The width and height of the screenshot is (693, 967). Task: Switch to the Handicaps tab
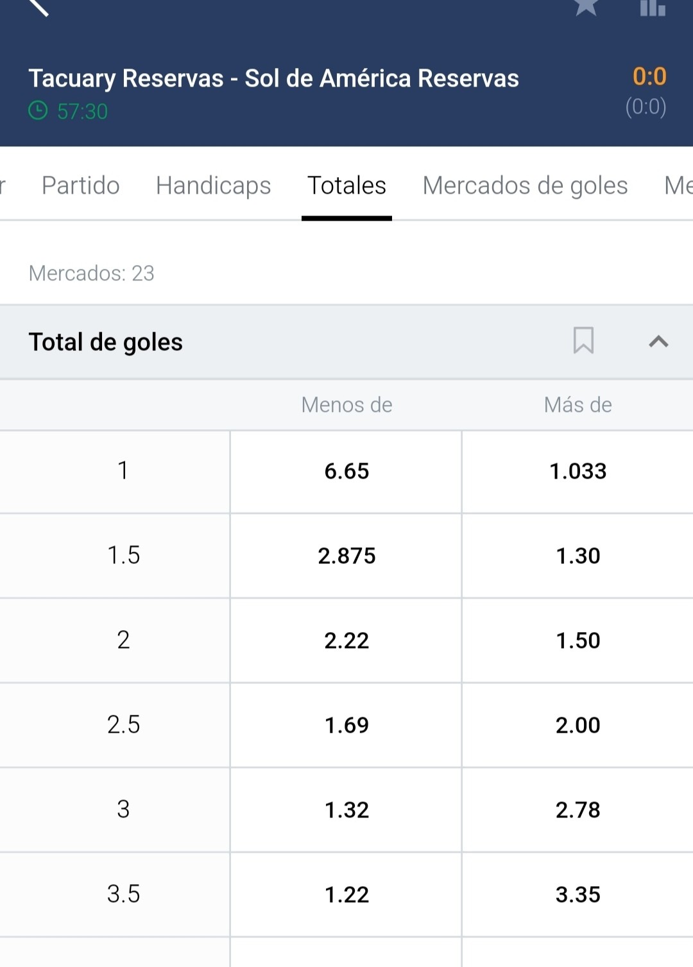tap(214, 185)
